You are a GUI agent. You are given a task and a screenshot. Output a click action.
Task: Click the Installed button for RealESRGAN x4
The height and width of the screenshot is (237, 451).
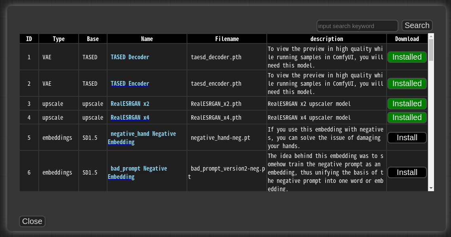407,117
